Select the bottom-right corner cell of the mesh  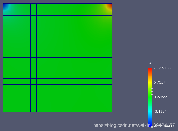pos(110,110)
